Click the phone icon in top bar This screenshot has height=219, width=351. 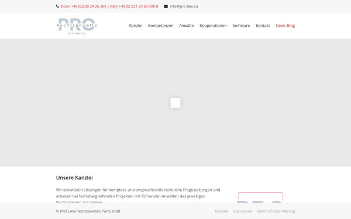click(x=57, y=6)
